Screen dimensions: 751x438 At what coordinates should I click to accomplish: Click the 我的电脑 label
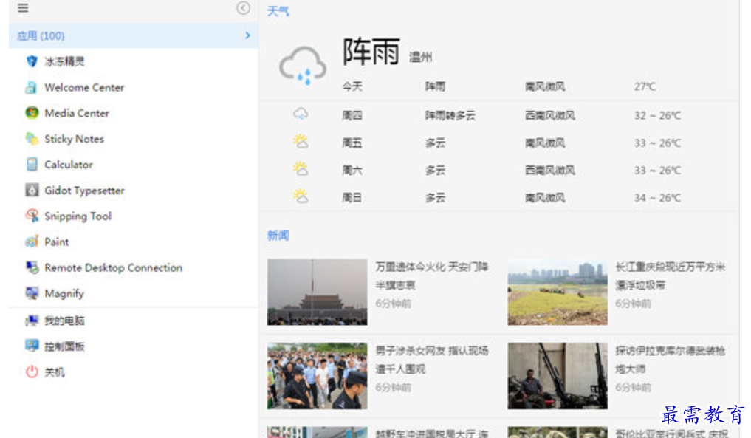point(64,321)
